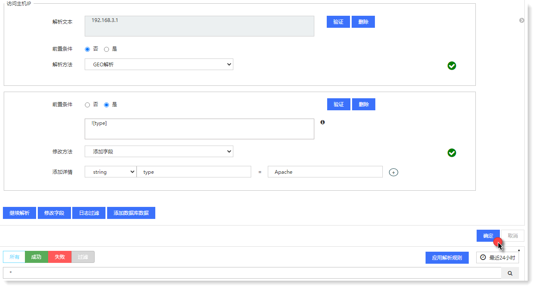Click 删除 button in second rule block
Image resolution: width=536 pixels, height=289 pixels.
(364, 104)
